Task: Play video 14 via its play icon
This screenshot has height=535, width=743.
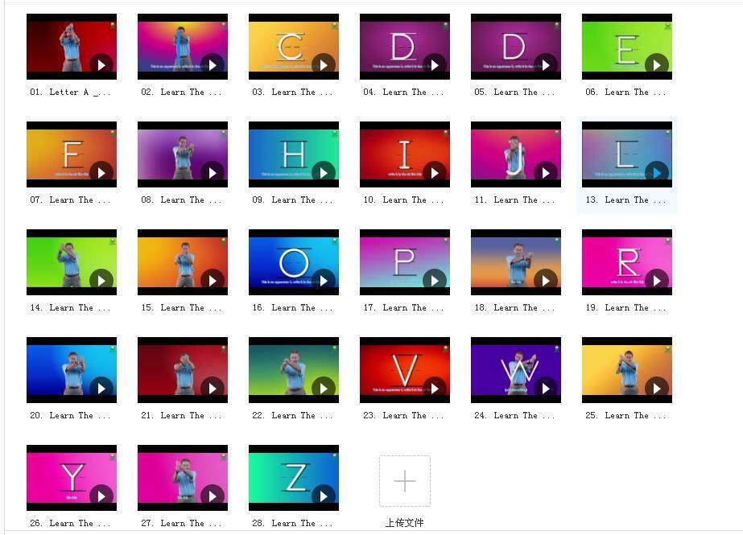Action: pos(101,280)
